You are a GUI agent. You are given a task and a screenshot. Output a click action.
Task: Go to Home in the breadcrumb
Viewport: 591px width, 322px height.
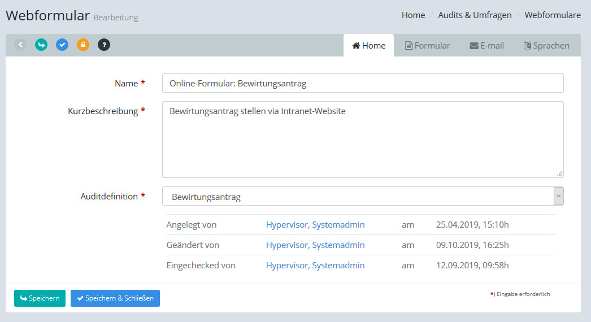[413, 15]
